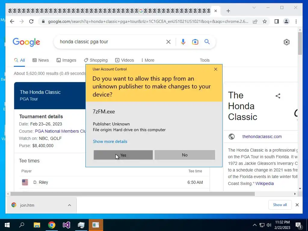Go back in Chrome
308x231 pixels.
pos(12,21)
